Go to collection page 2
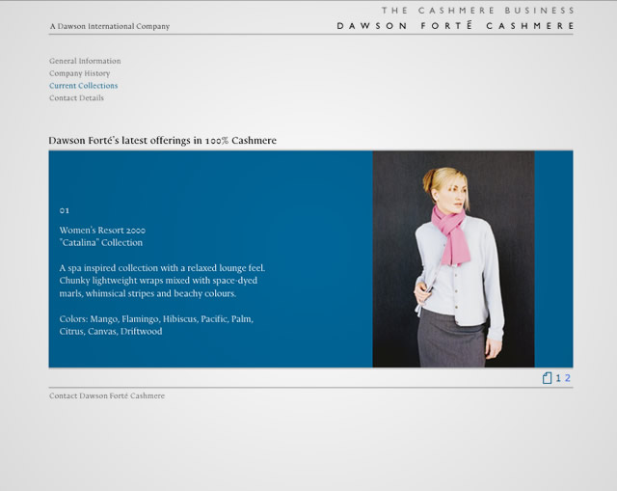 tap(568, 378)
